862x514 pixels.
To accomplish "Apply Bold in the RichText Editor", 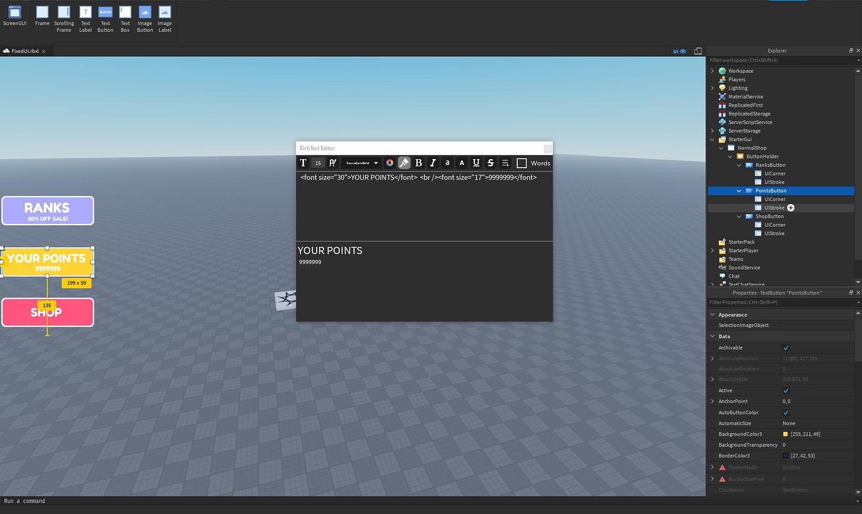I will coord(419,163).
